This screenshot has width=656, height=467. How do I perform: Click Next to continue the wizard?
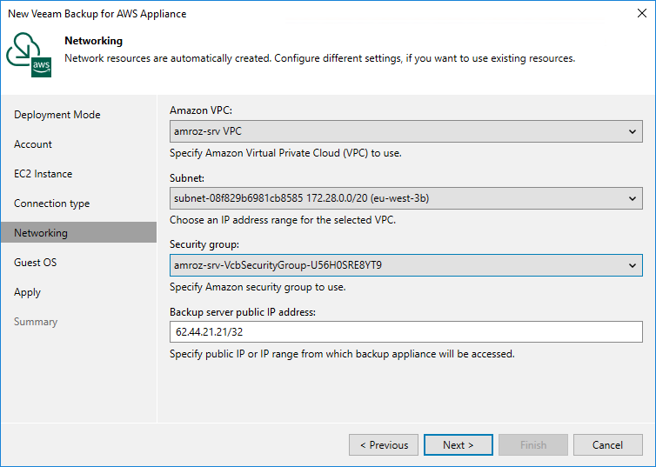point(459,445)
